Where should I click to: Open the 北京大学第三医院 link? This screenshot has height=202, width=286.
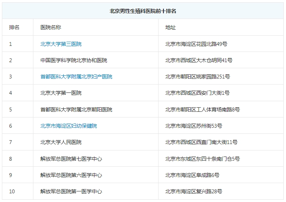point(61,44)
